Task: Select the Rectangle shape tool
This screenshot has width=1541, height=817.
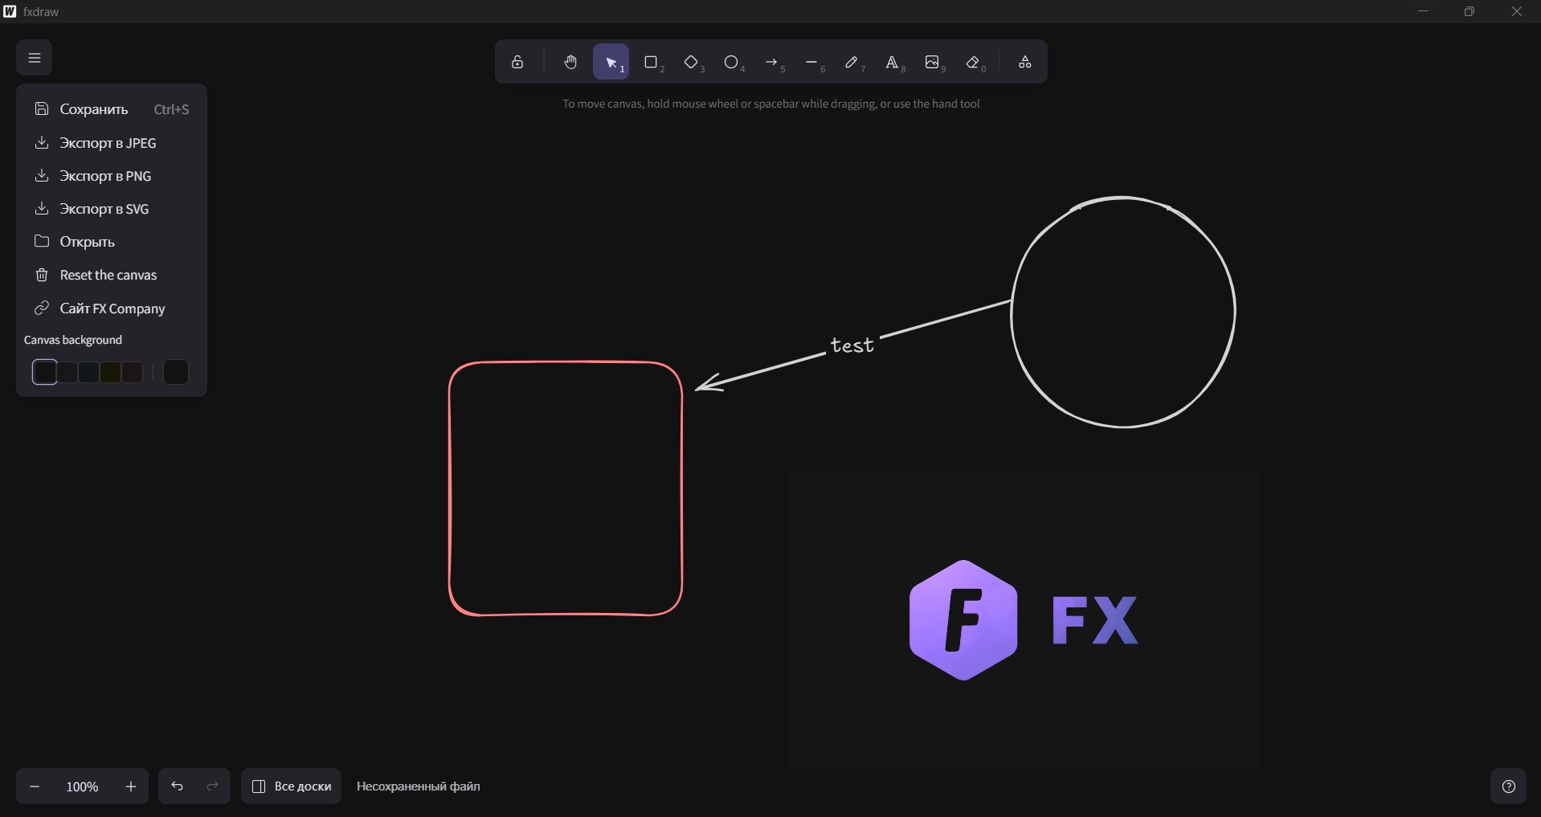Action: click(x=652, y=62)
